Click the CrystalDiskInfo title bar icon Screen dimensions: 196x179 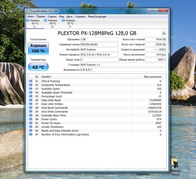pos(28,11)
